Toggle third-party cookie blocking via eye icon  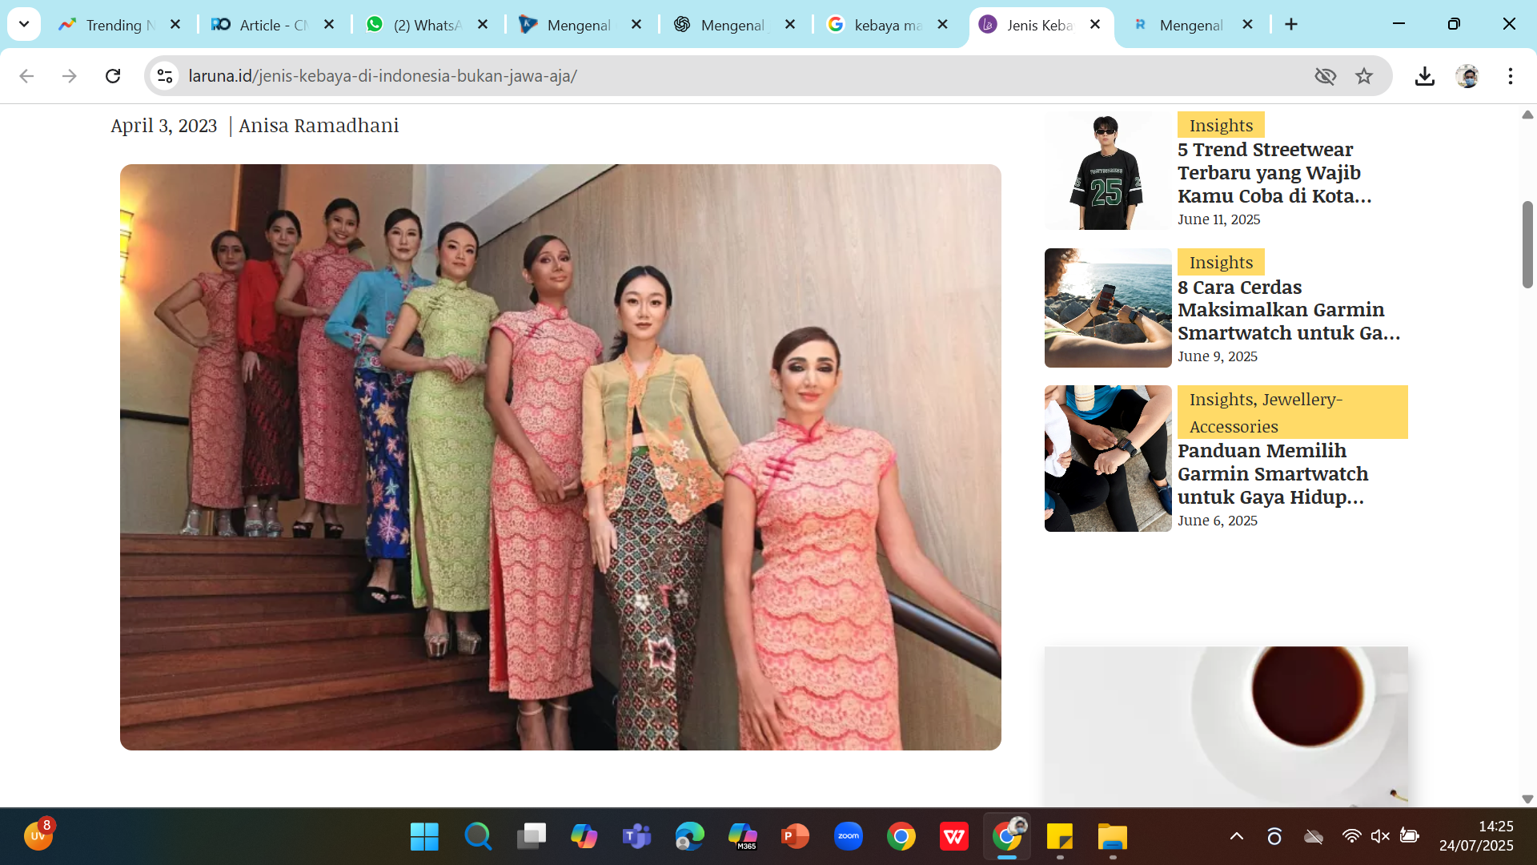tap(1326, 76)
